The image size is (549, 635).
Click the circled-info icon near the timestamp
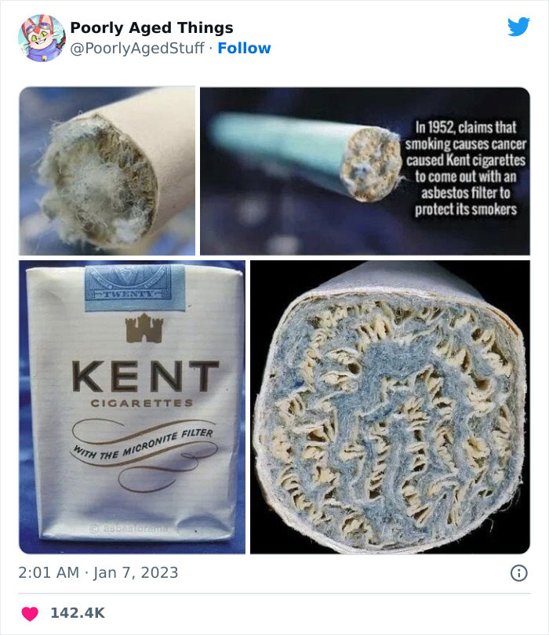point(520,574)
